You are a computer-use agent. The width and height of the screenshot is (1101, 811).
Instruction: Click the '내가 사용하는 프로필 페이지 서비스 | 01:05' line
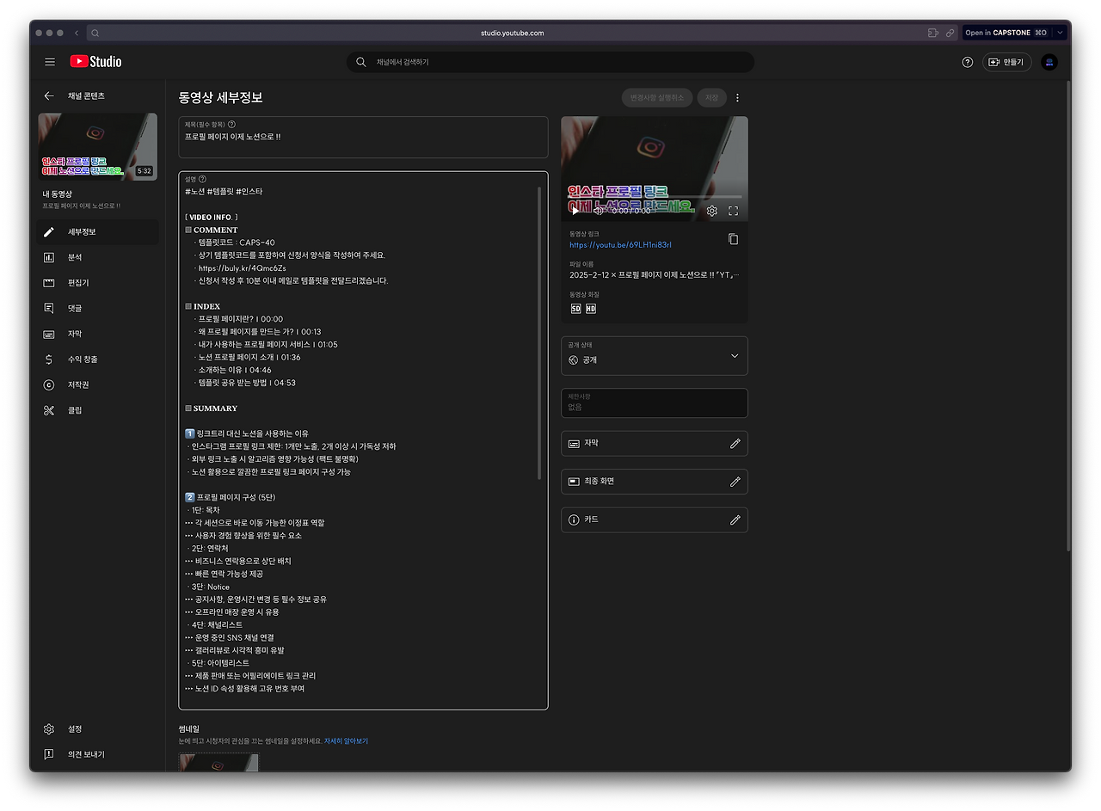point(268,345)
